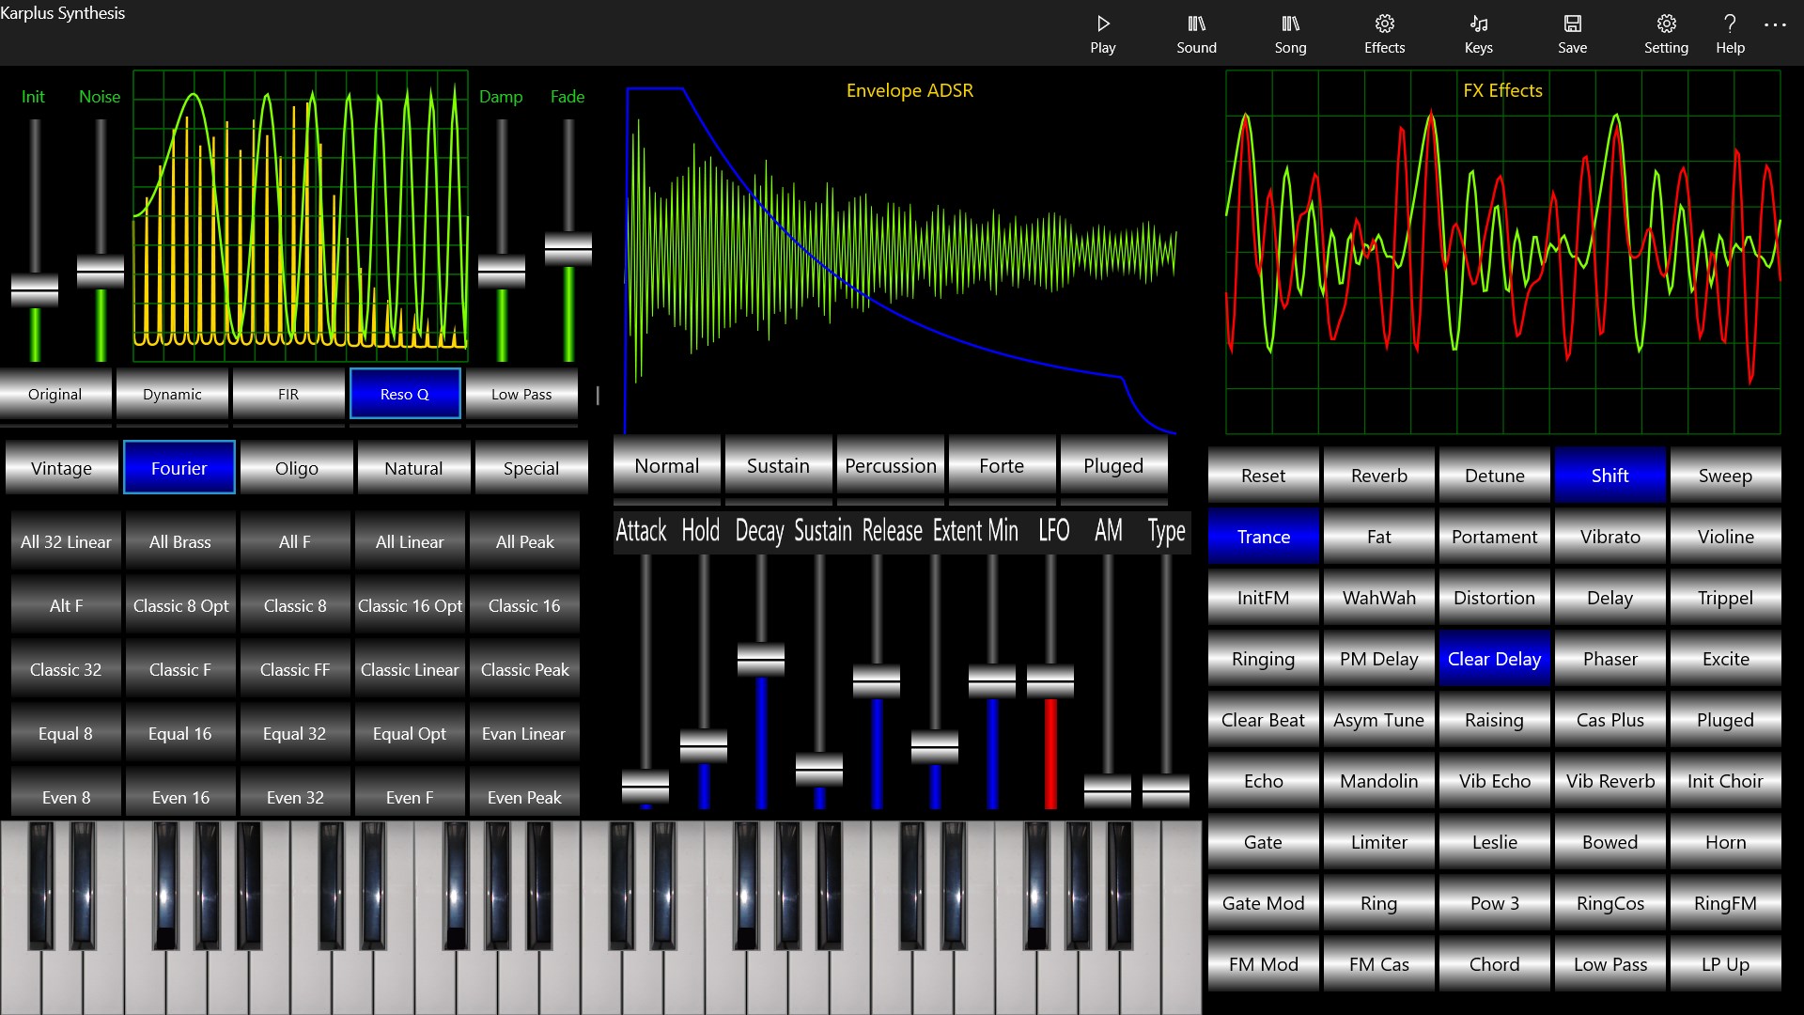Click the Reset effects button
Image resolution: width=1804 pixels, height=1015 pixels.
pyautogui.click(x=1262, y=475)
